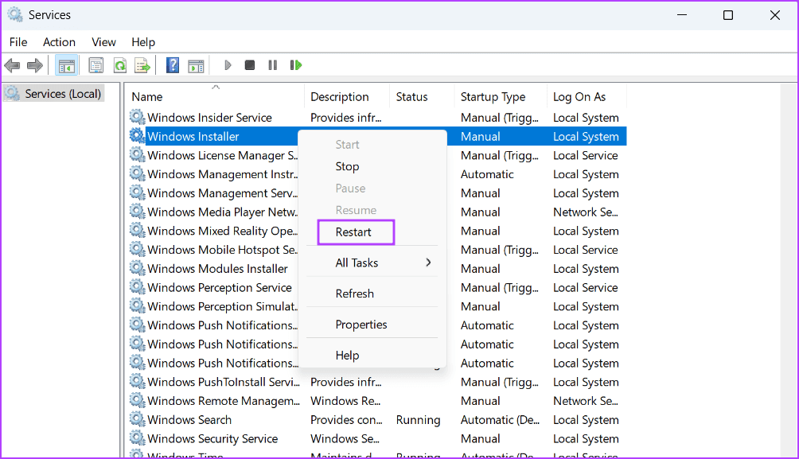Viewport: 799px width, 459px height.
Task: Select the Windows Management Instr.. row
Action: (x=377, y=174)
